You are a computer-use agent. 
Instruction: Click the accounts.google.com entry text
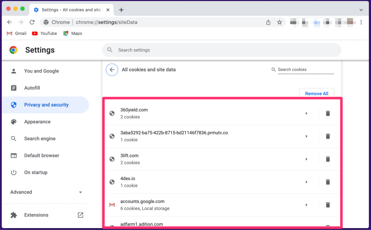tap(142, 201)
